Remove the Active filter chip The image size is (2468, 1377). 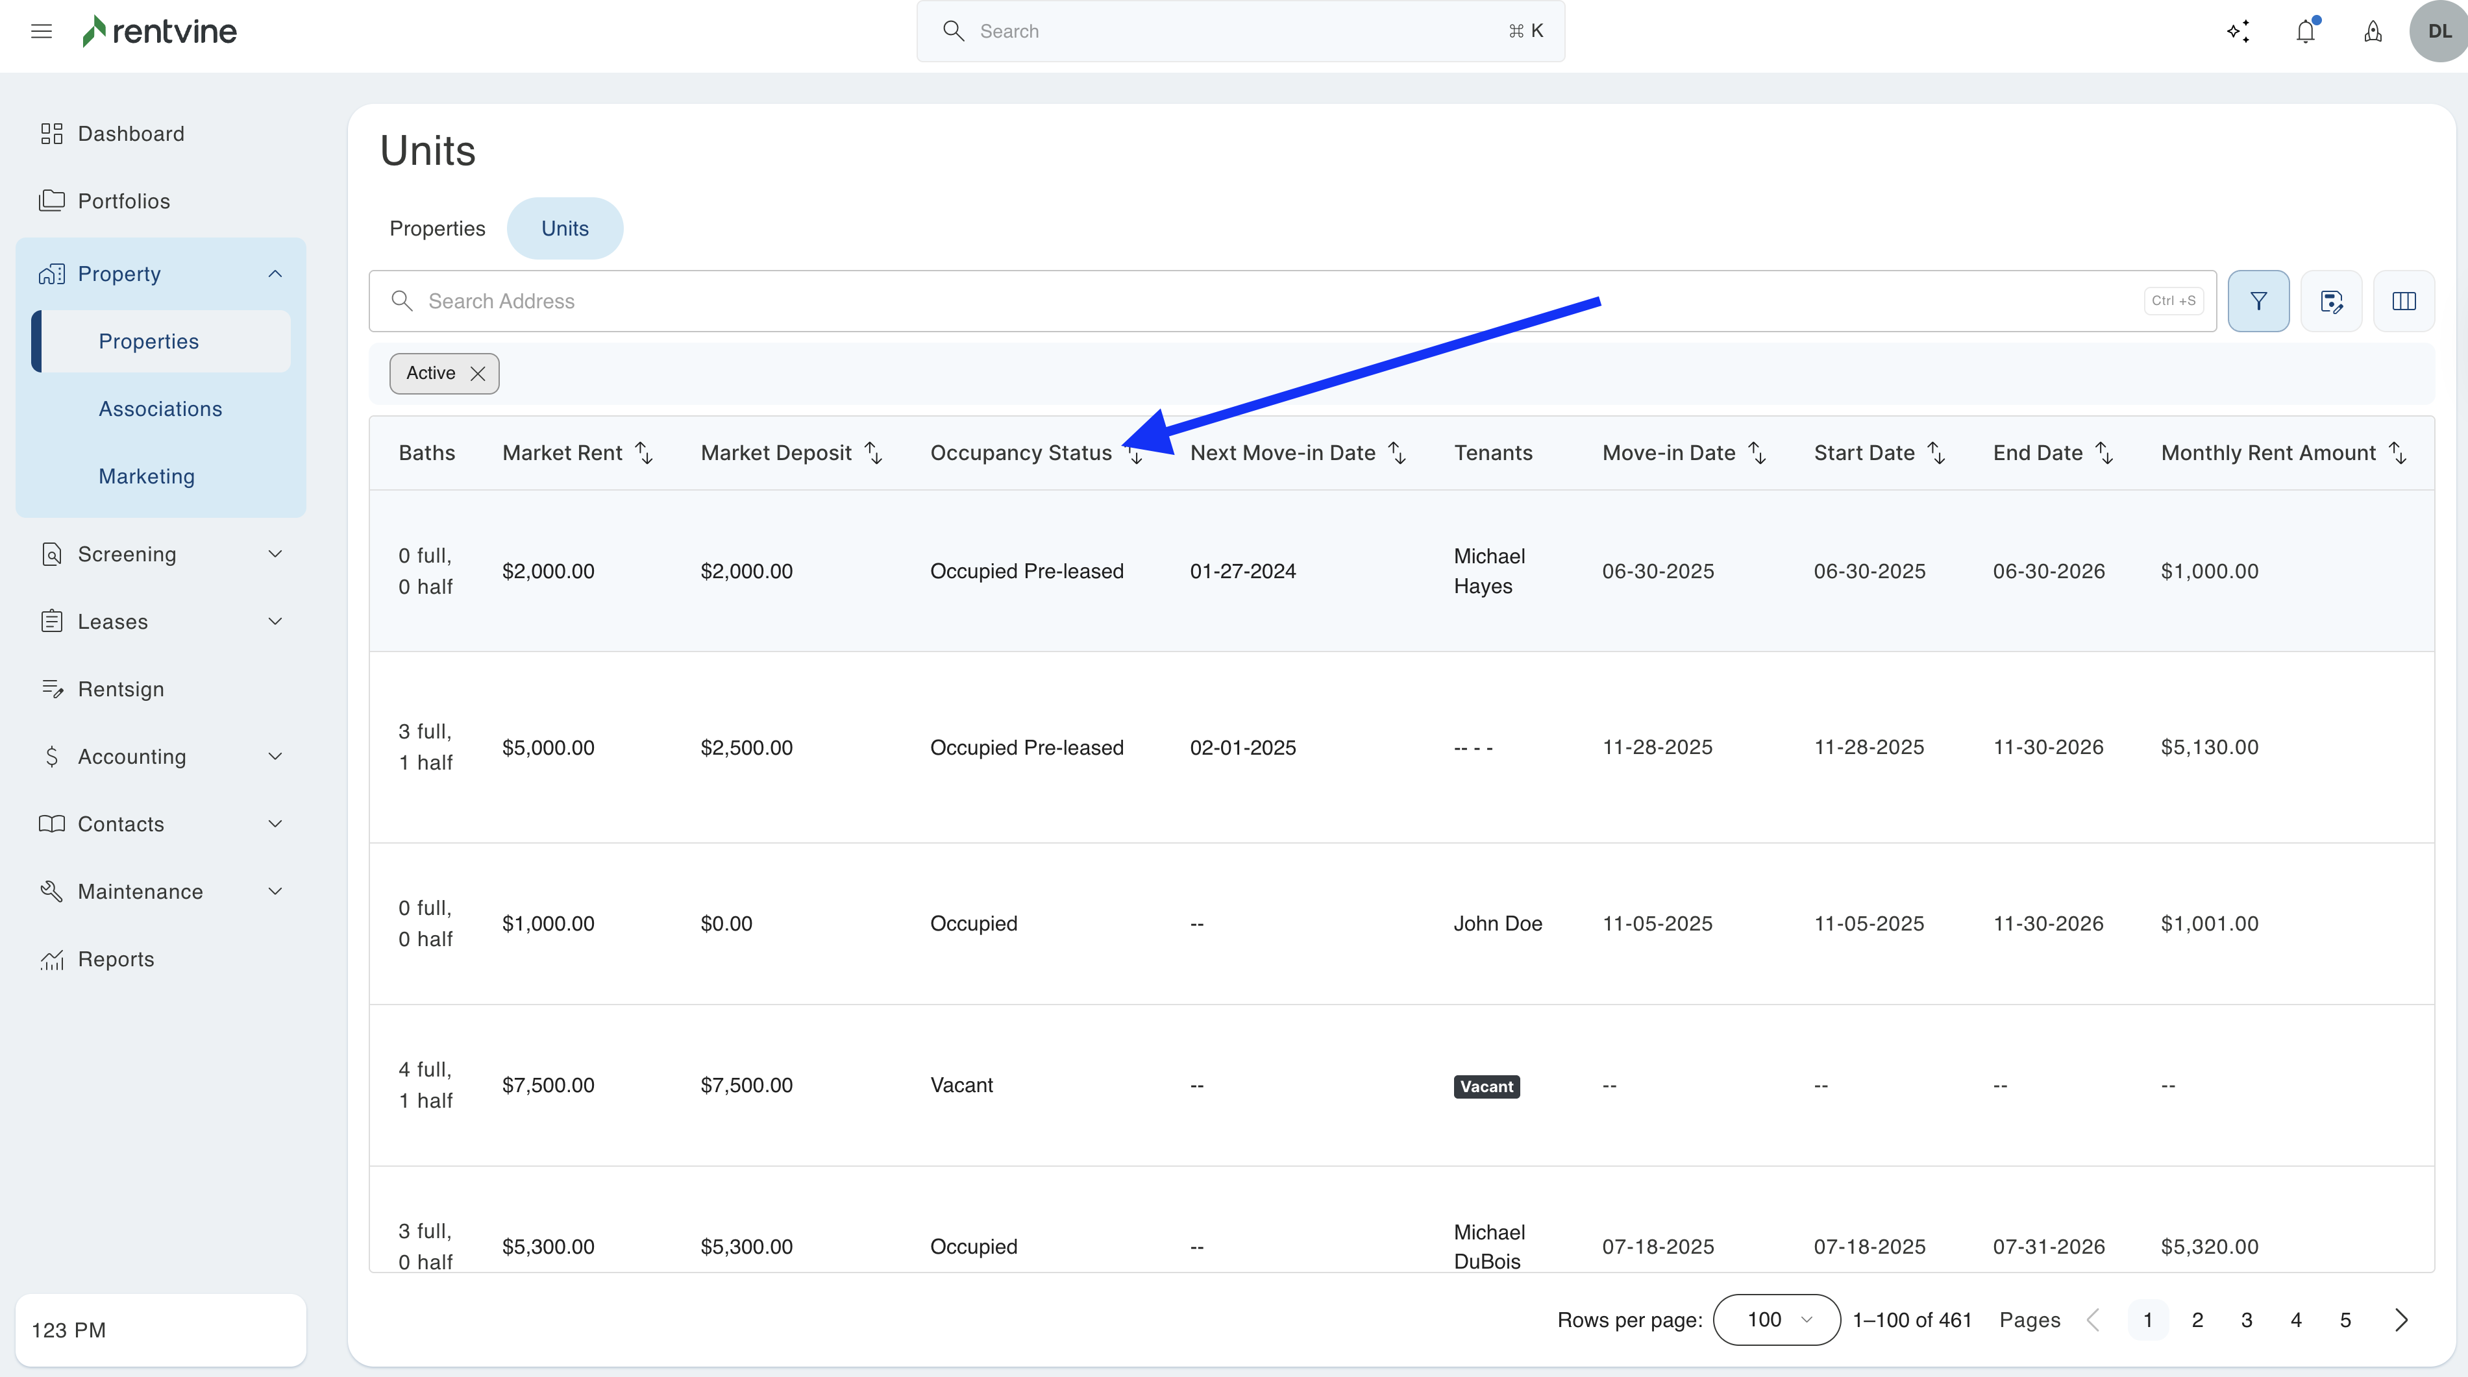477,374
